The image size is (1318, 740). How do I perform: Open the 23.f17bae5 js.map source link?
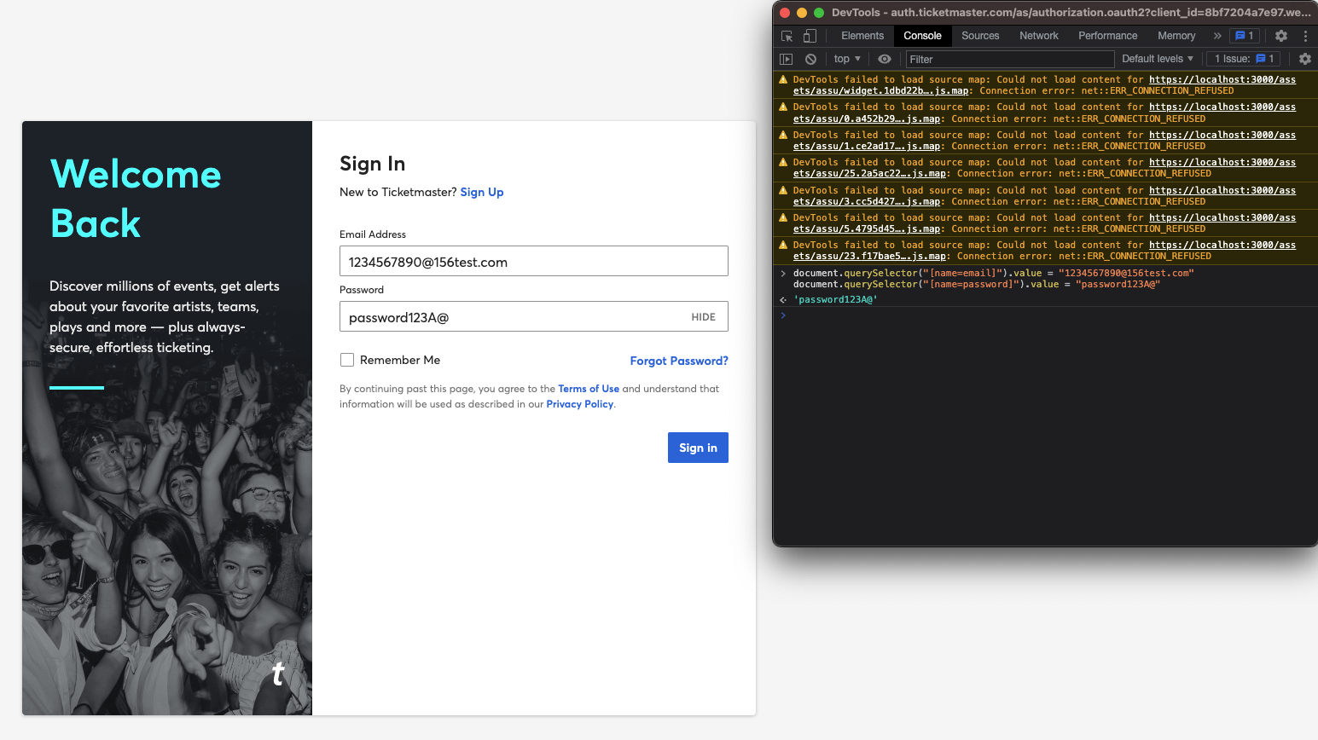(1044, 251)
